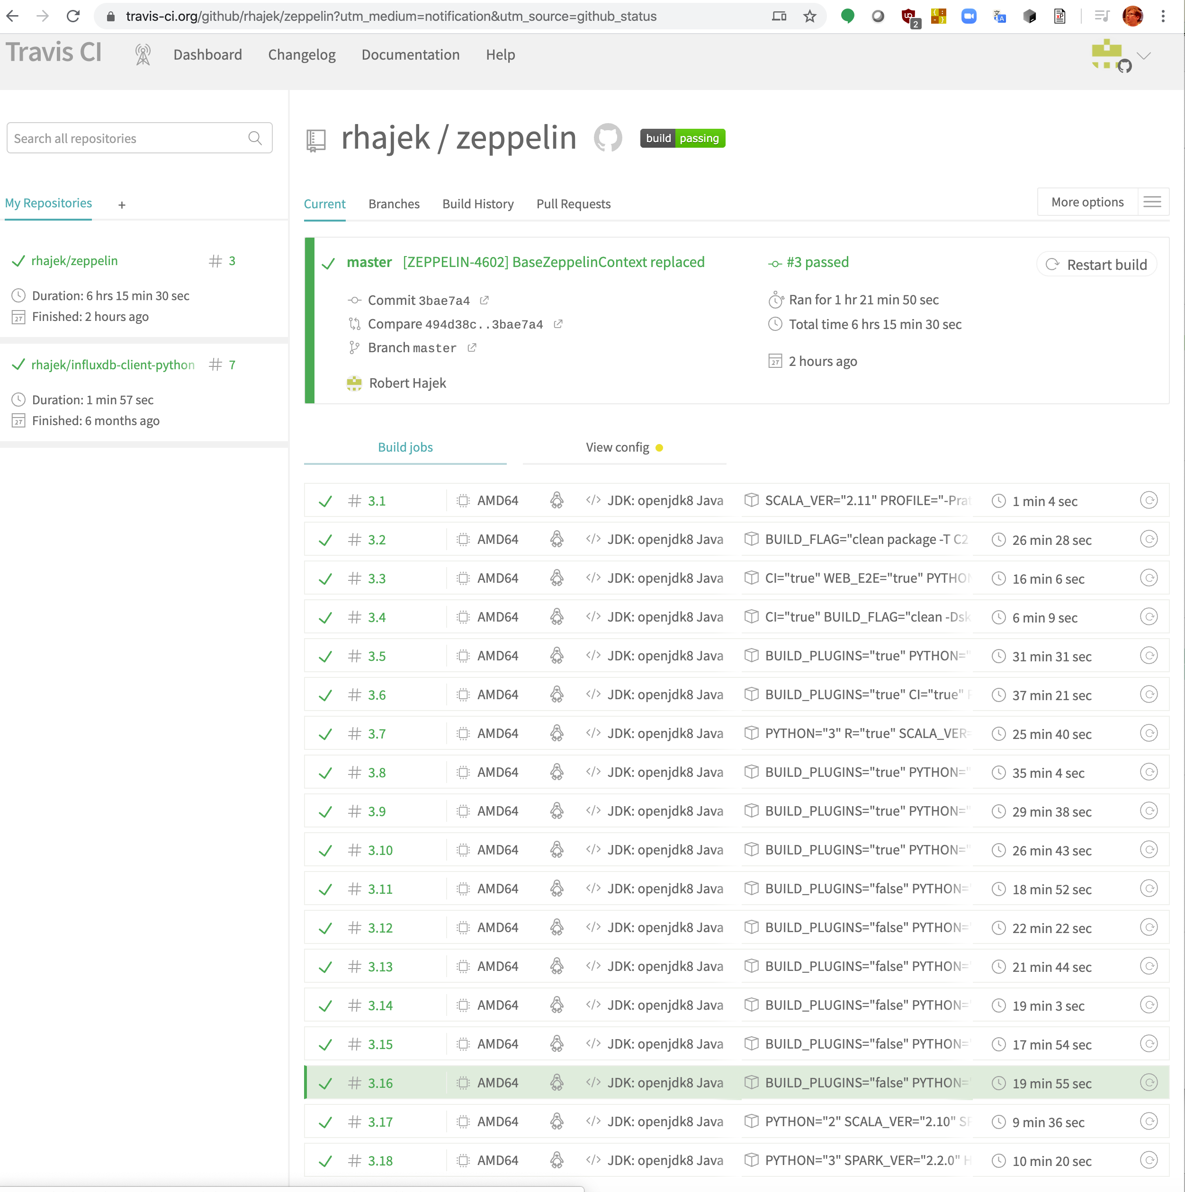The height and width of the screenshot is (1192, 1185).
Task: Open build job #3.10
Action: click(380, 850)
